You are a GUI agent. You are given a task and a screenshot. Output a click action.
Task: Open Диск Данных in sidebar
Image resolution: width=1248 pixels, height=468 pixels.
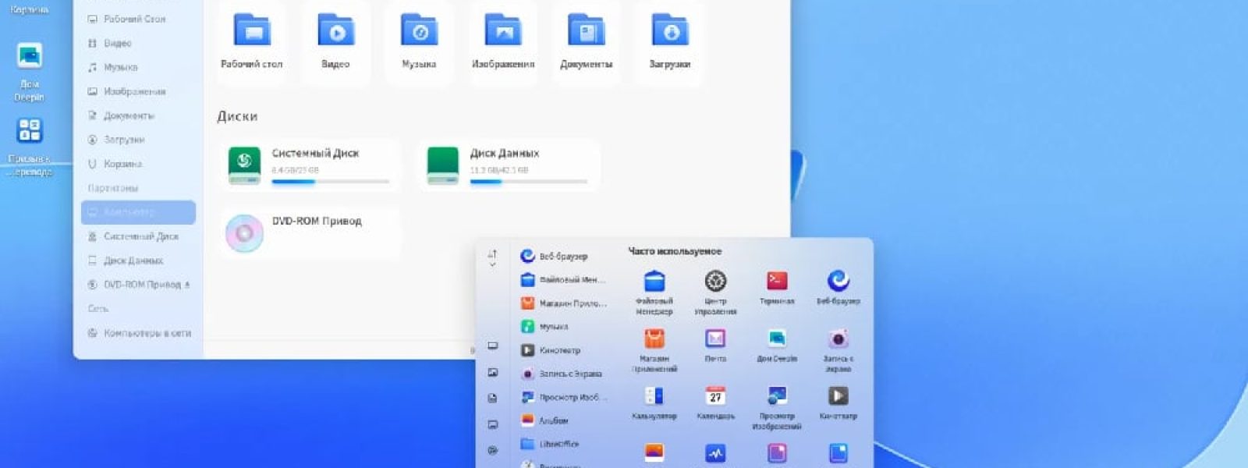(138, 261)
